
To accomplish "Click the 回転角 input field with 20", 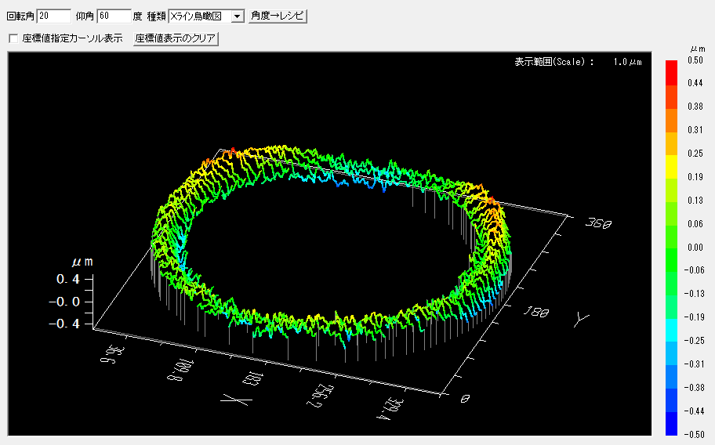I will [x=54, y=16].
